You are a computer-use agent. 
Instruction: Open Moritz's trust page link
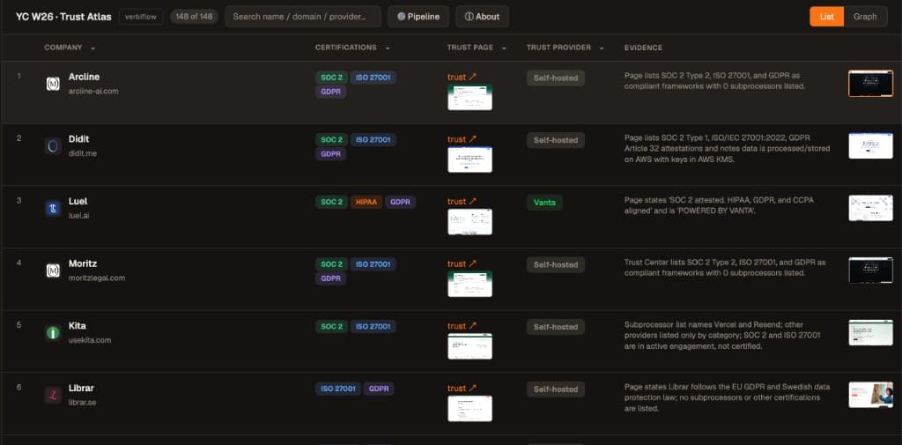click(462, 263)
